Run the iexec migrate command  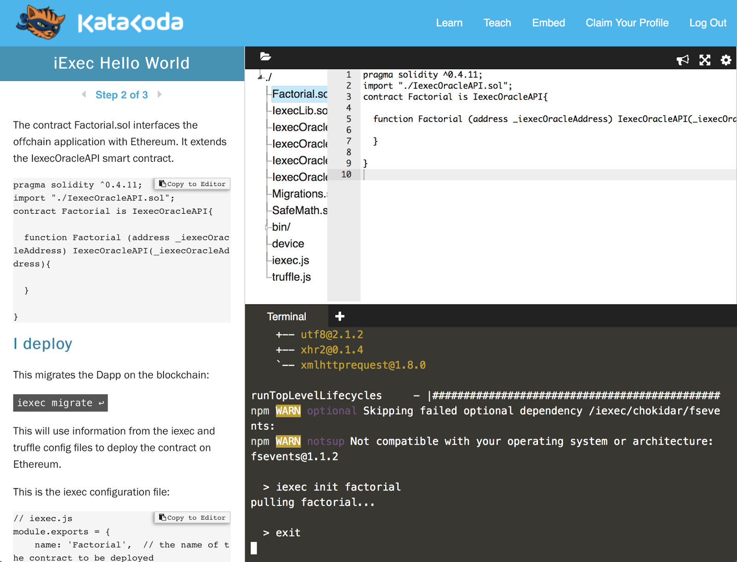(60, 403)
